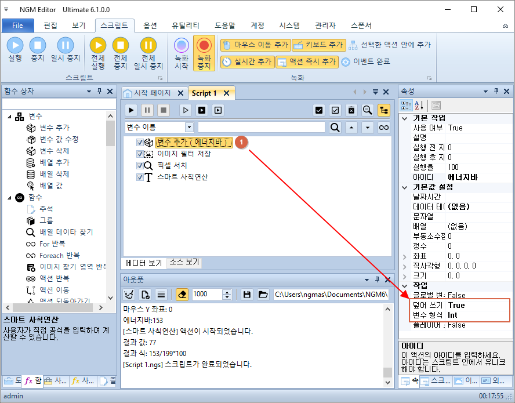Switch to 소스 보기 tab

184,262
